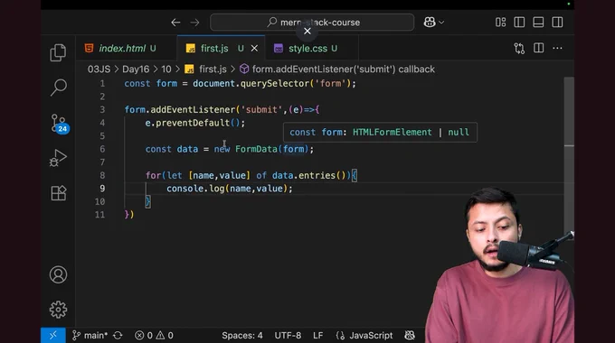Open the Search view in the activity bar
The height and width of the screenshot is (343, 615).
(58, 87)
